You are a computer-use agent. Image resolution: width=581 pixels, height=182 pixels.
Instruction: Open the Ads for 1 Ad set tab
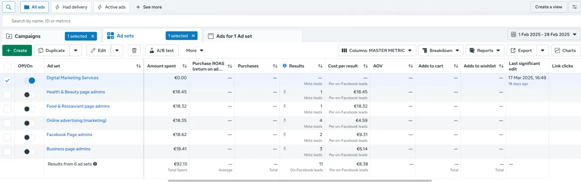click(234, 36)
